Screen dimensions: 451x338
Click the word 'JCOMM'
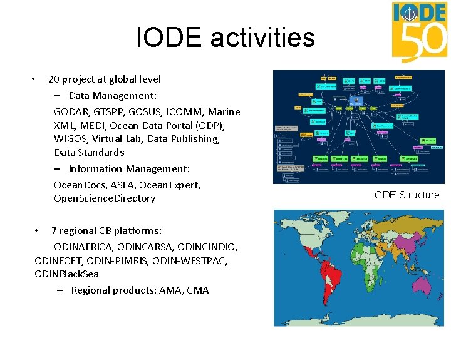pos(183,112)
